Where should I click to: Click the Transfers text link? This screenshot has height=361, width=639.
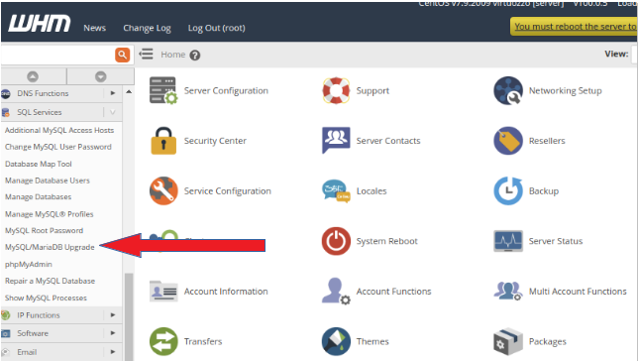203,341
